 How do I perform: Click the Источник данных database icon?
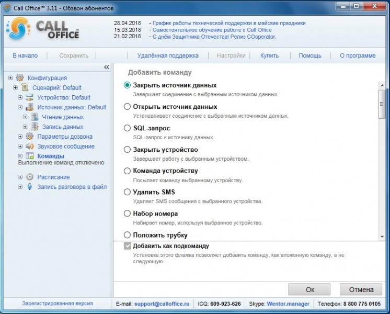[30, 107]
